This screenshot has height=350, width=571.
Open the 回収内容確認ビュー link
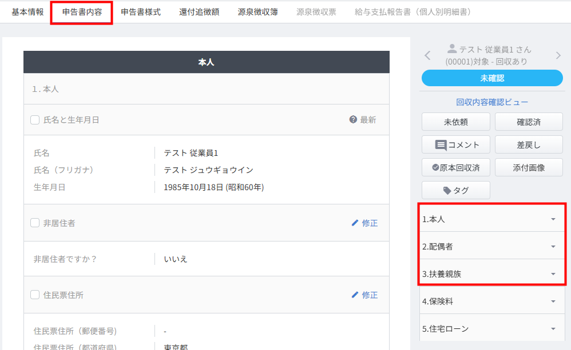492,103
